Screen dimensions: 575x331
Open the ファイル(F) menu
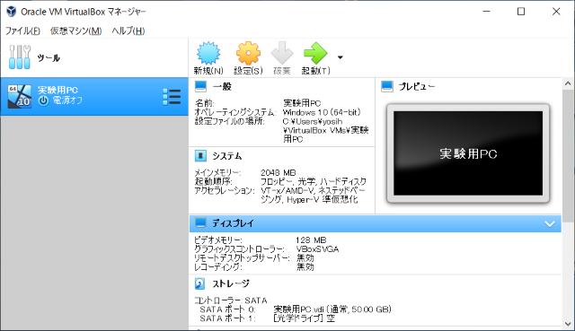(x=22, y=30)
